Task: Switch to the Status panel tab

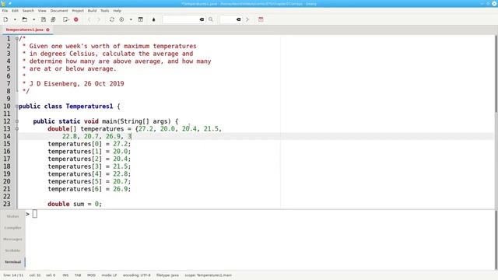Action: coord(12,216)
